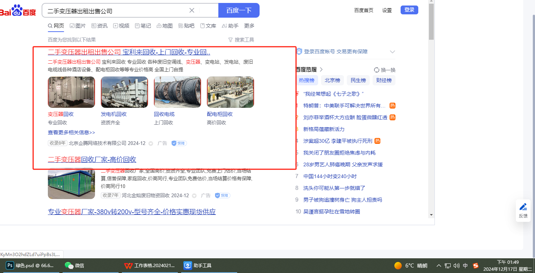Screen dimensions: 535x273
Task: Click the 登录百度帐号 shield icon
Action: pyautogui.click(x=299, y=52)
